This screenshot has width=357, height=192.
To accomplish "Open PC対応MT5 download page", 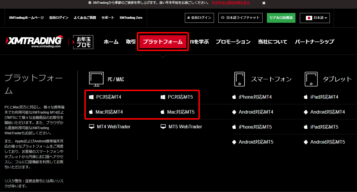I will tap(180, 97).
